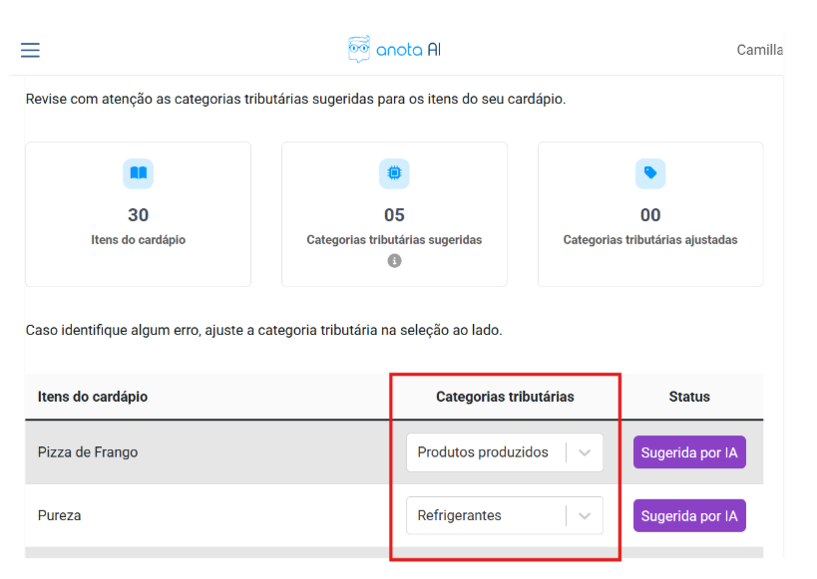Open the Produtos produzidos category selector
The width and height of the screenshot is (817, 579).
(484, 452)
